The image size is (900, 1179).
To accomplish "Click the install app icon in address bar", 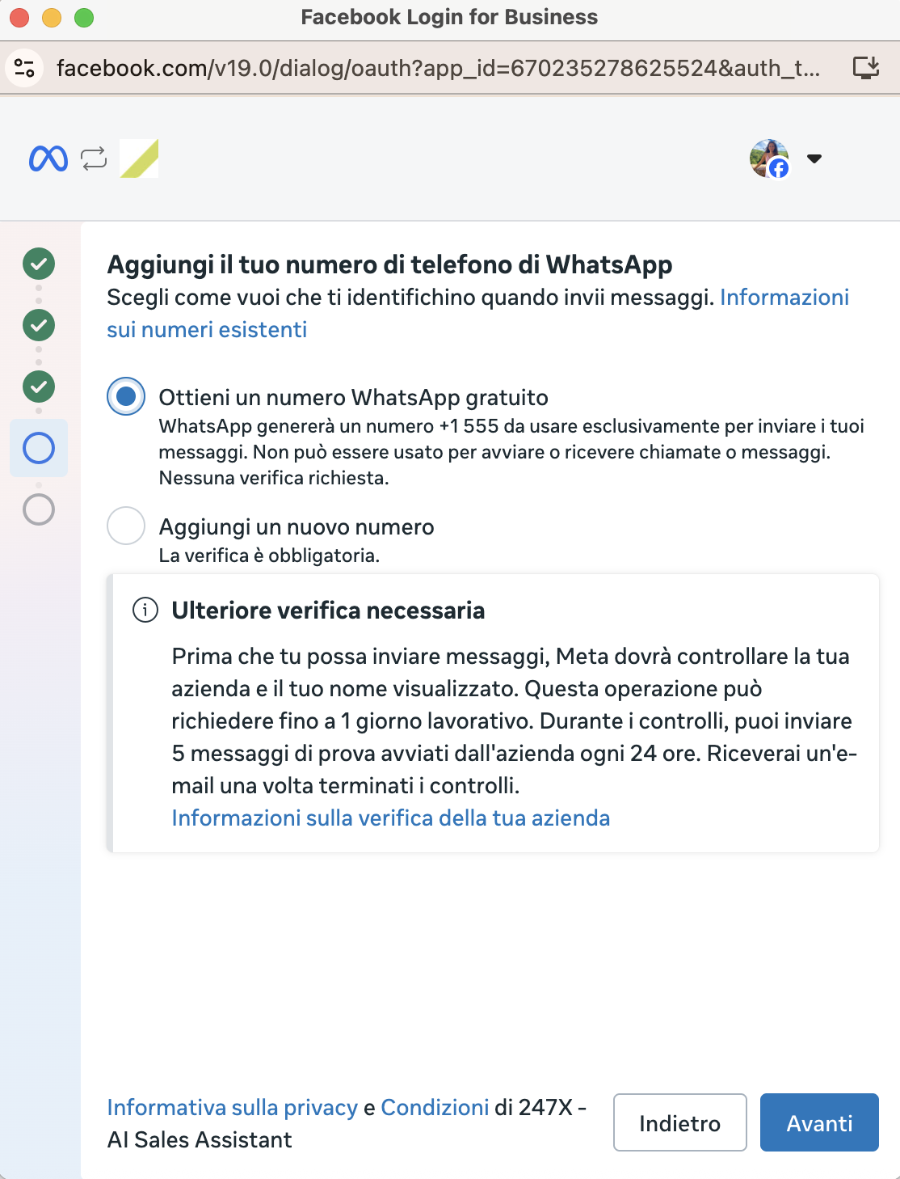I will coord(866,67).
